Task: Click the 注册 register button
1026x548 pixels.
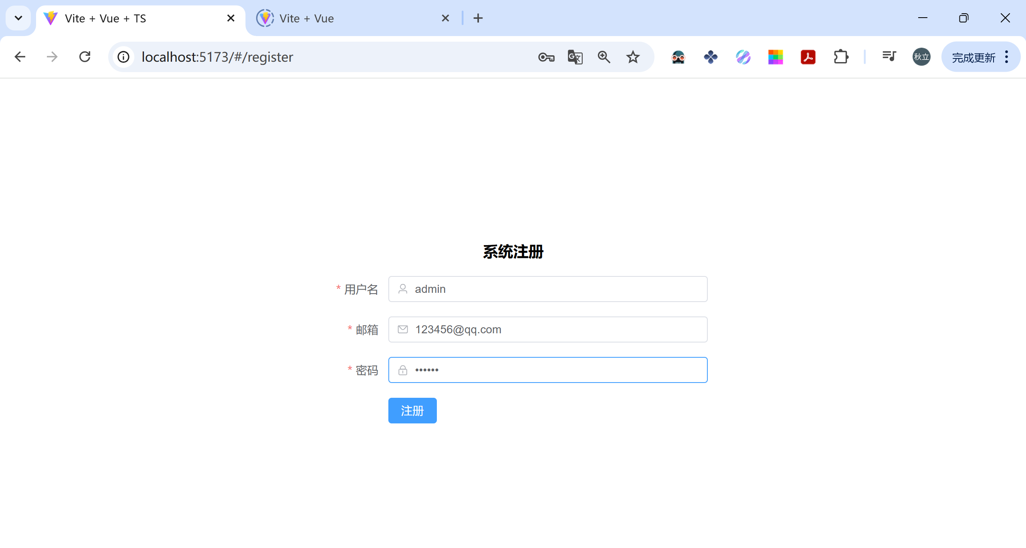Action: (412, 411)
